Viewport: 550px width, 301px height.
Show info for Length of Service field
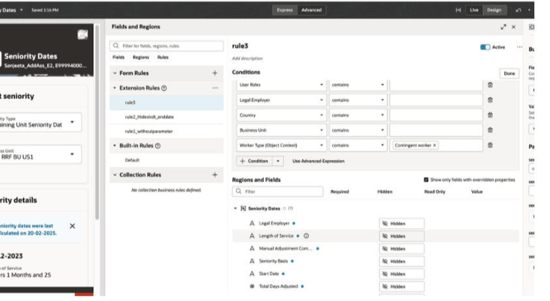306,236
